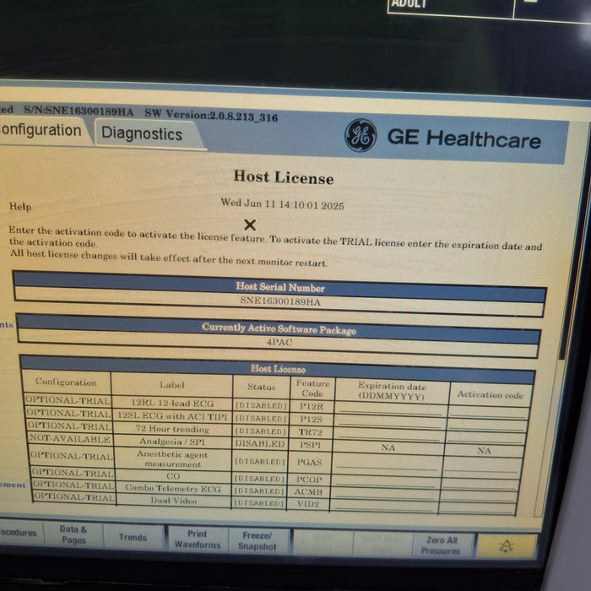
Task: Click the P12S feature code
Action: pyautogui.click(x=311, y=419)
